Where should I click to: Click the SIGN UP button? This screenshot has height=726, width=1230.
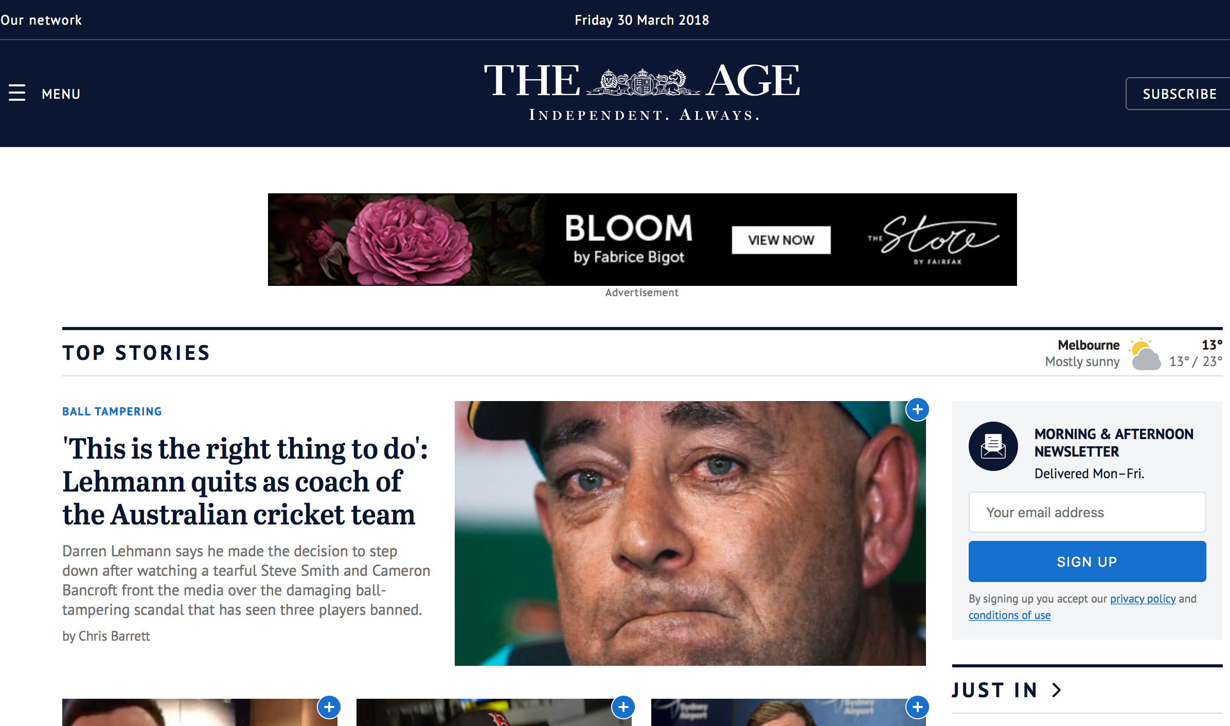(1087, 561)
